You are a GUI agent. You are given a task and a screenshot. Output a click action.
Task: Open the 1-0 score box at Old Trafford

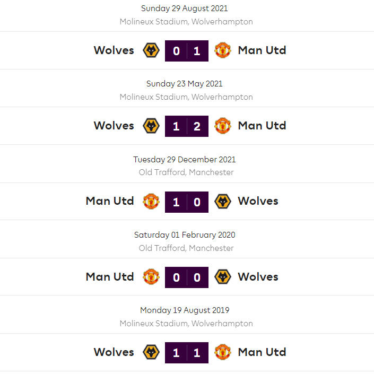[x=187, y=202]
